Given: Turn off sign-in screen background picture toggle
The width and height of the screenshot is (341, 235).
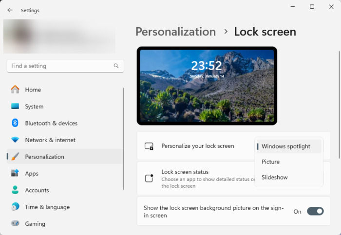Looking at the screenshot, I should (x=315, y=211).
